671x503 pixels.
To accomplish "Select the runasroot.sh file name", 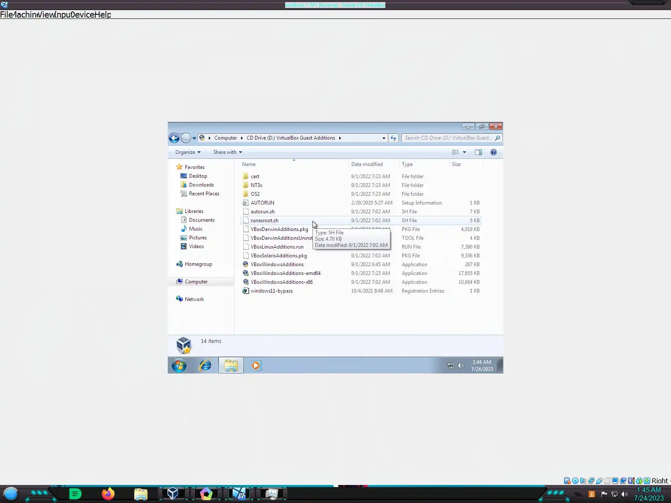I will point(265,220).
